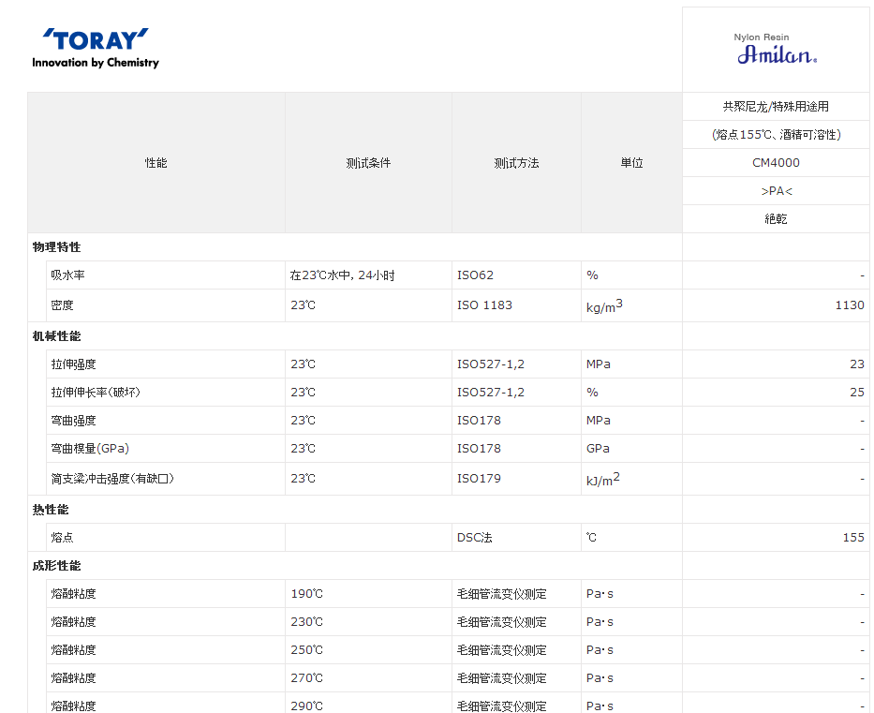Click '毛细管流变仪测定' in the 230℃ row
The height and width of the screenshot is (713, 874).
502,621
